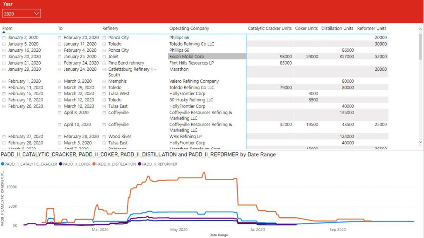Collapse the Memphis refinery entry
This screenshot has width=424, height=238.
[x=104, y=82]
